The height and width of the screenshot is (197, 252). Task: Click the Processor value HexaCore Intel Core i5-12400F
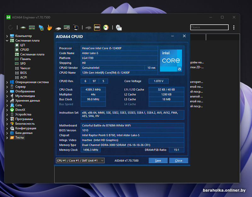119,48
